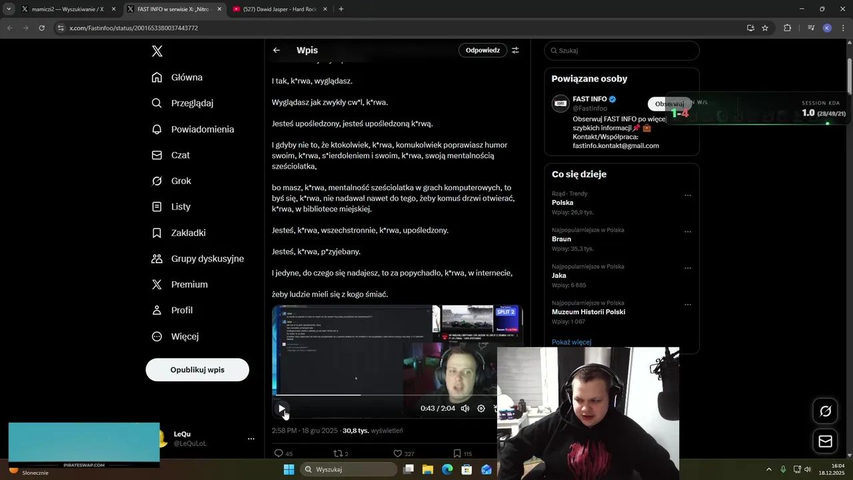Click the 0:43 / 2:04 video time
The image size is (853, 480).
pos(438,409)
